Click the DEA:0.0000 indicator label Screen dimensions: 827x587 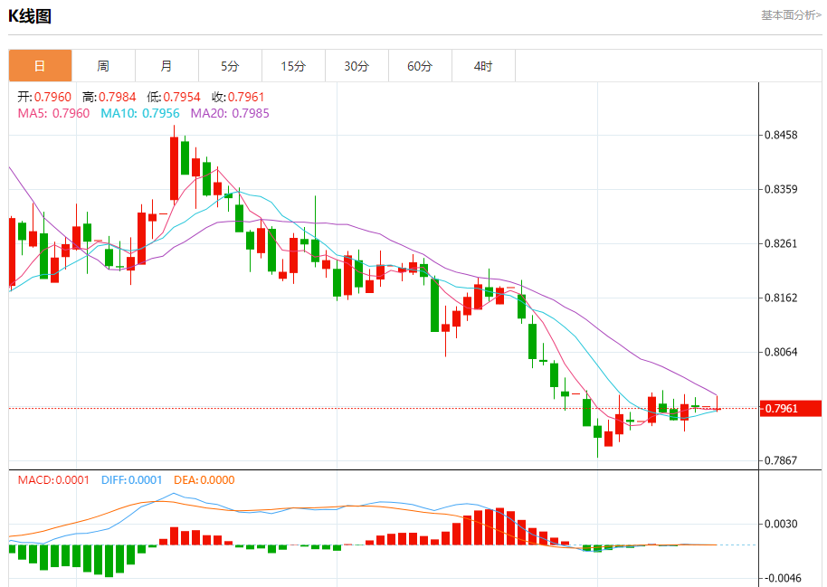[x=204, y=480]
